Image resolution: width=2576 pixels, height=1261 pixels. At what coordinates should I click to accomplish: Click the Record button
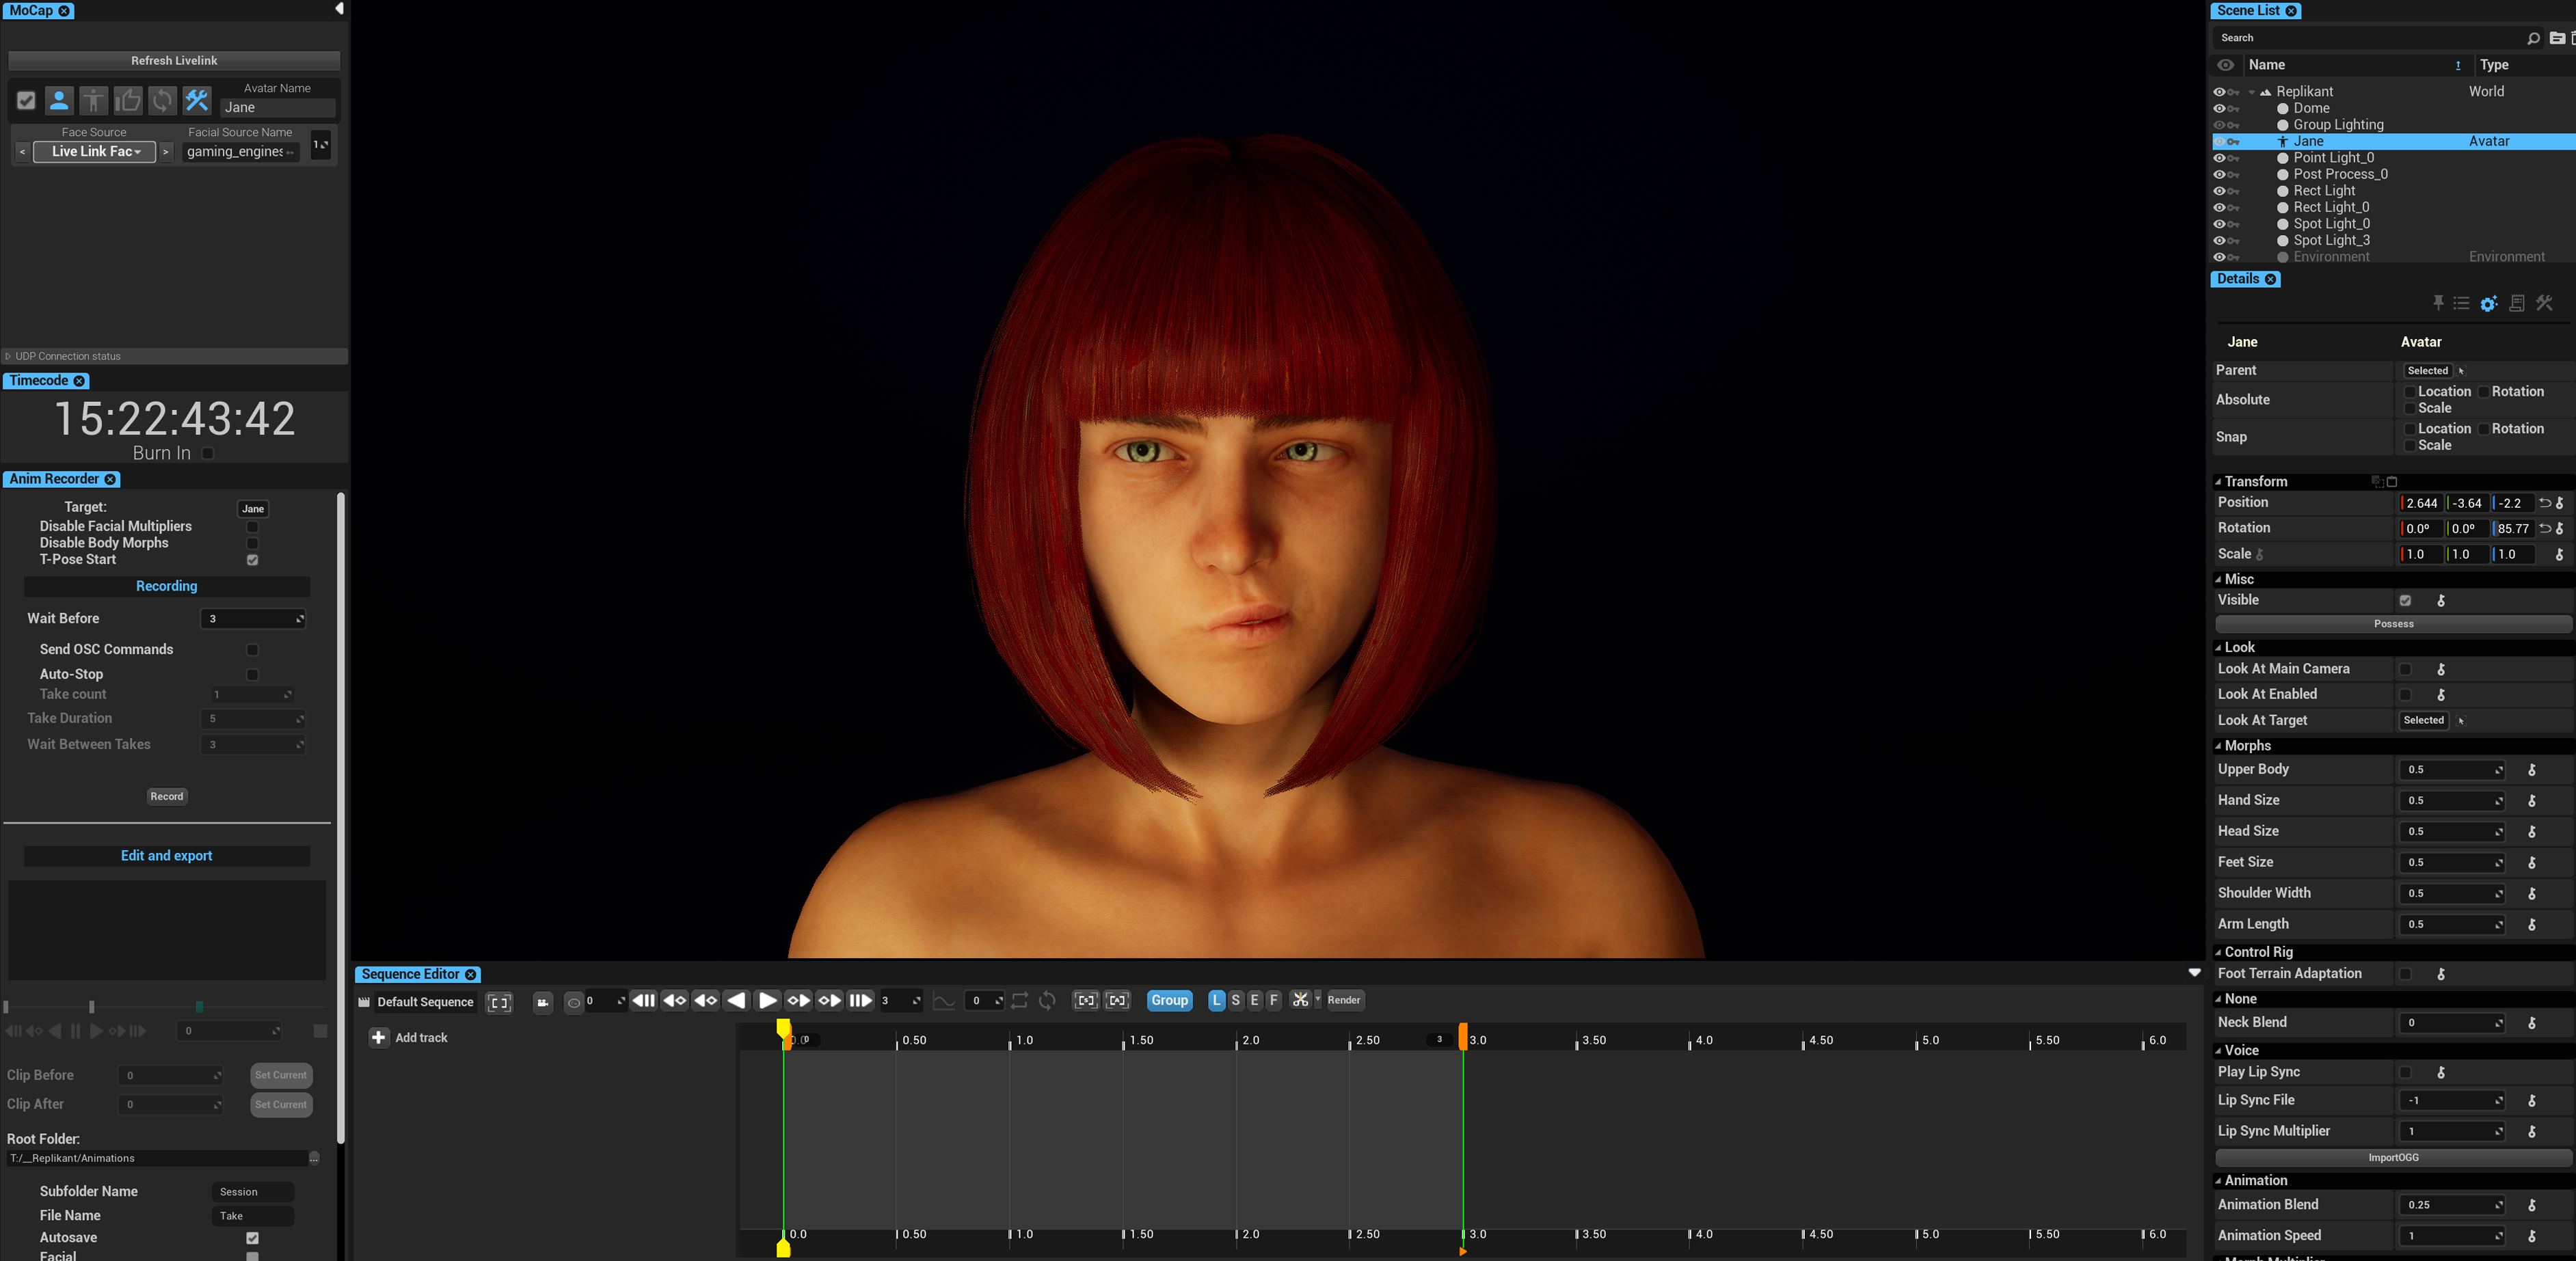pos(167,797)
